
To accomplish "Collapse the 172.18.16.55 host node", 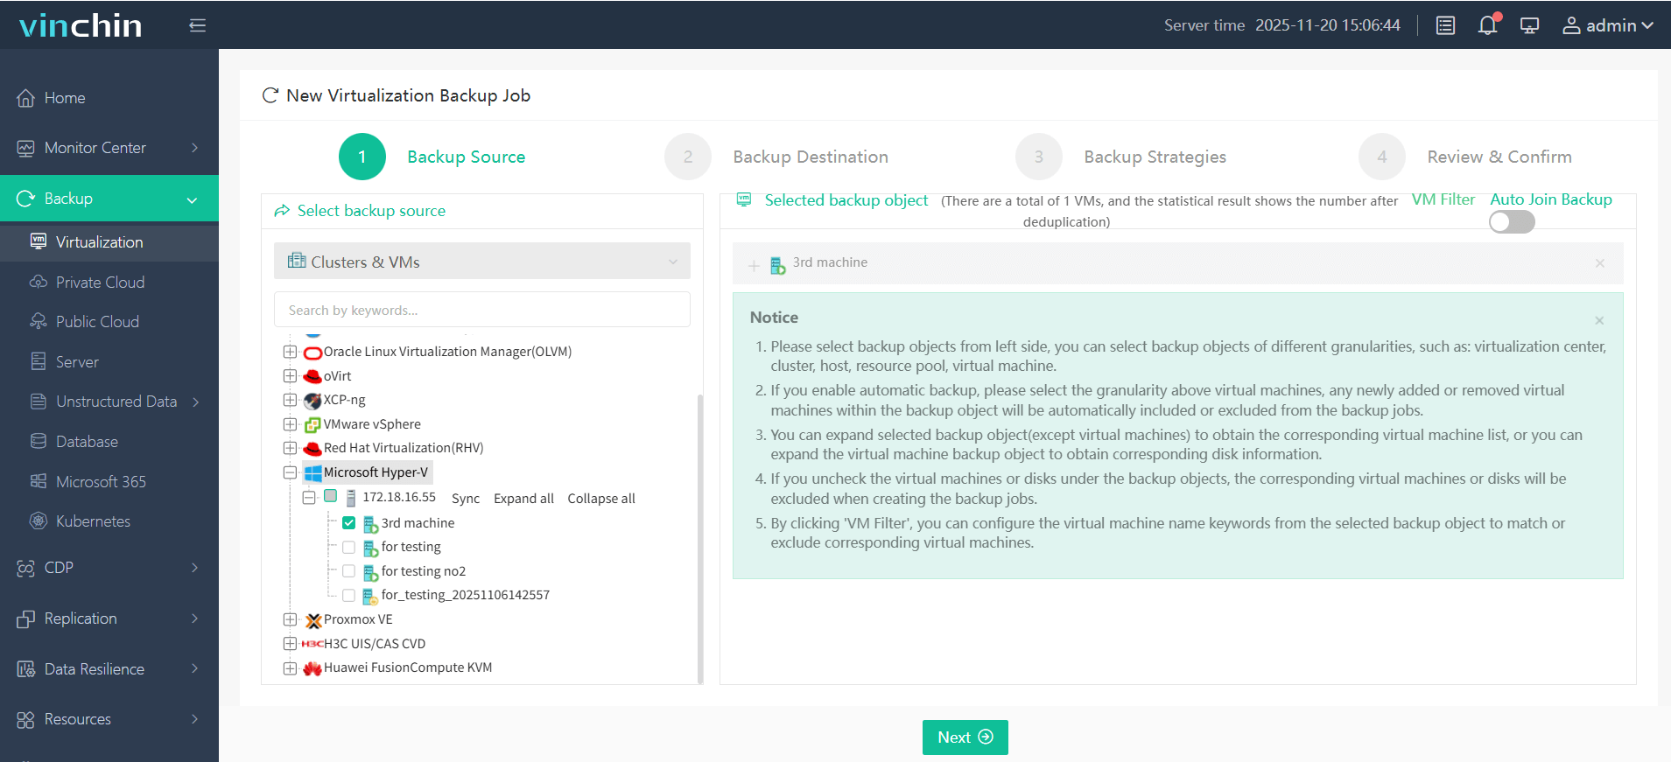I will (x=309, y=497).
